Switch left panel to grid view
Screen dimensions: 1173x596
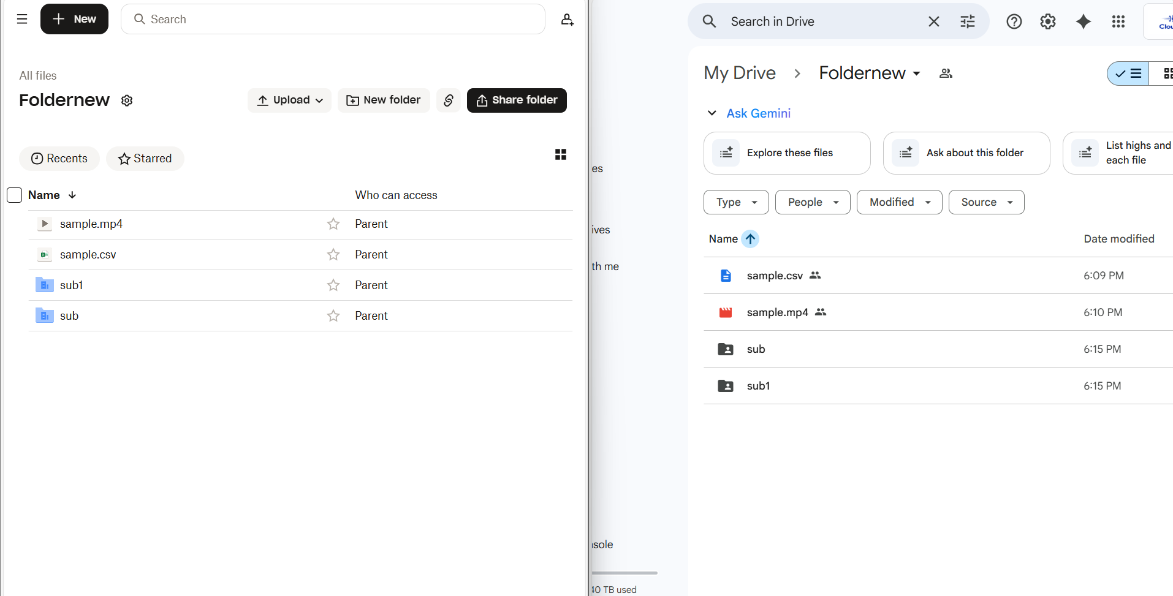point(561,154)
